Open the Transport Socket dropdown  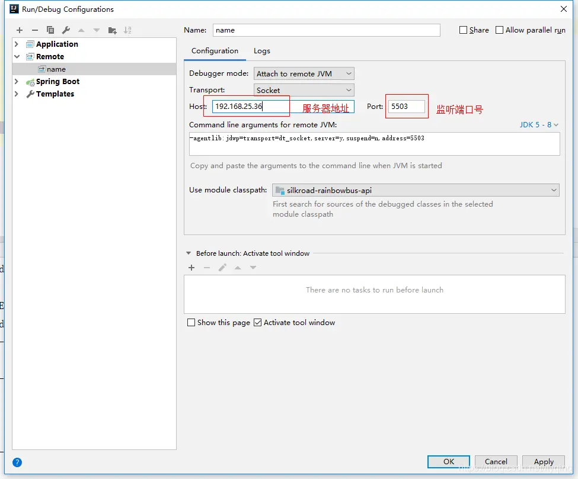304,90
